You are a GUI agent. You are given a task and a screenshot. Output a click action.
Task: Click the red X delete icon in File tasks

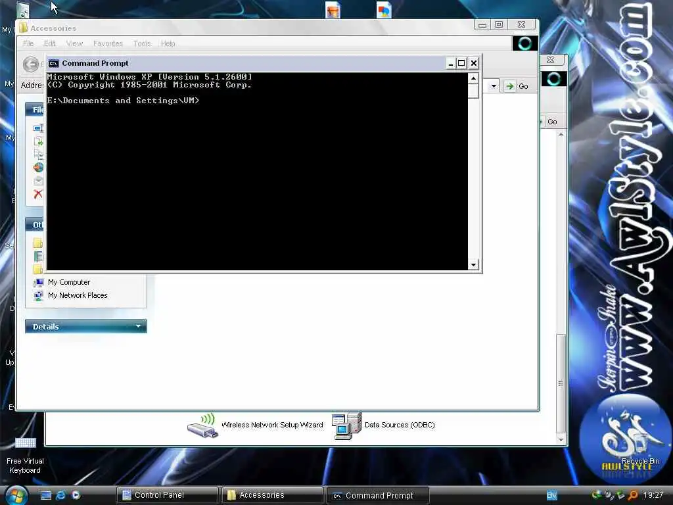pos(38,194)
